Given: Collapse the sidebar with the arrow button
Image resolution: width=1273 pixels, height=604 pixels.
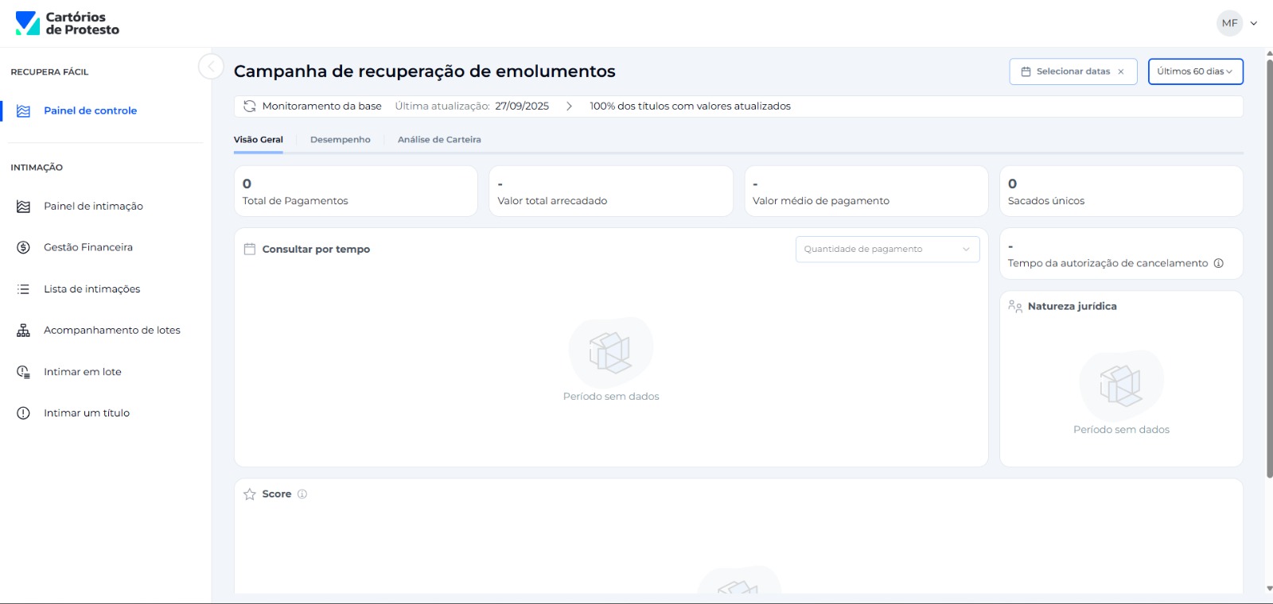Looking at the screenshot, I should pos(211,66).
